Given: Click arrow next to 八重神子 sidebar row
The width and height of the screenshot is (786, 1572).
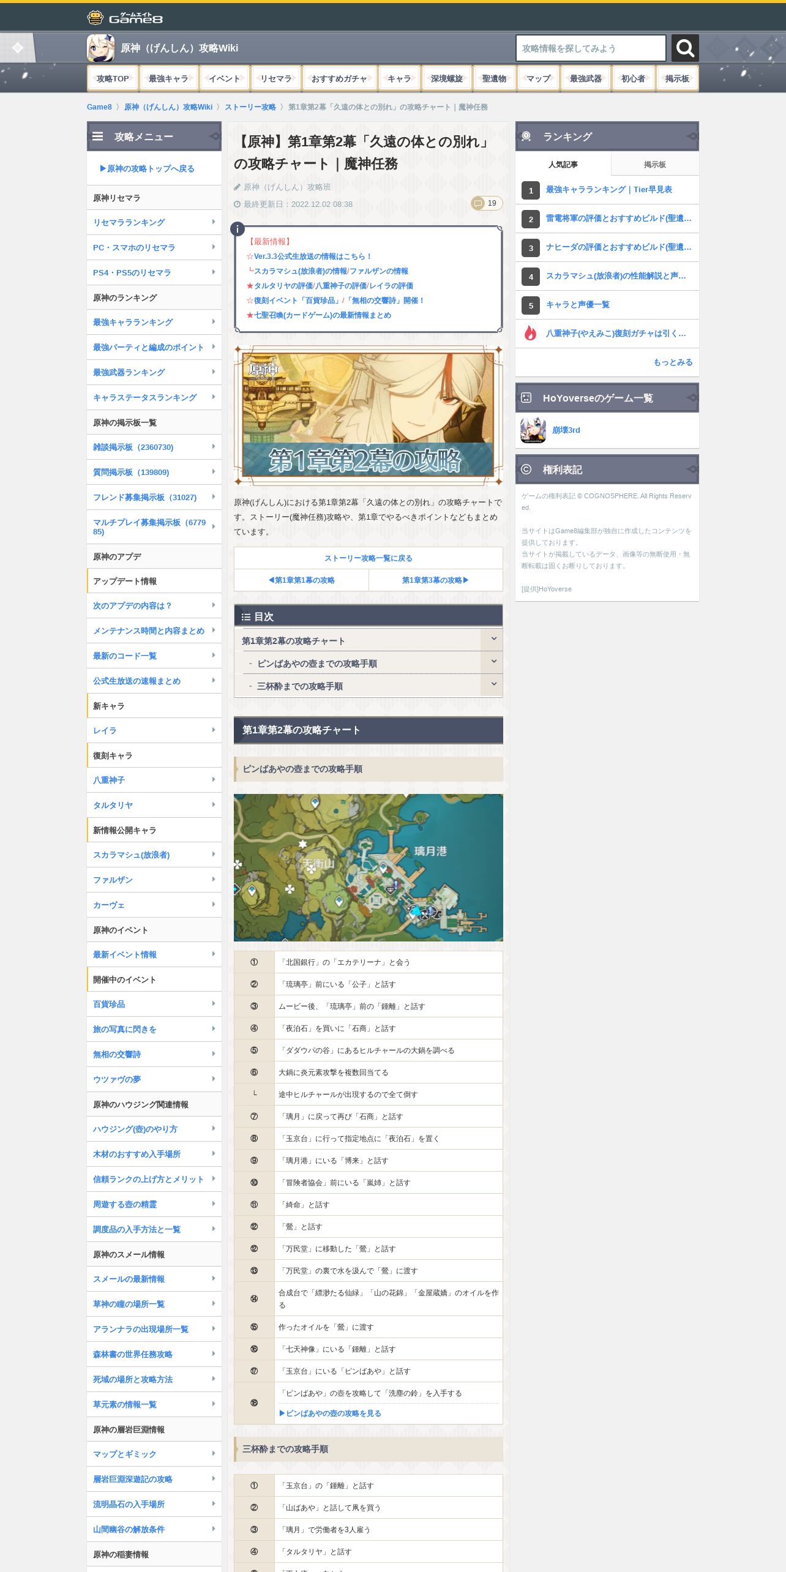Looking at the screenshot, I should (213, 780).
